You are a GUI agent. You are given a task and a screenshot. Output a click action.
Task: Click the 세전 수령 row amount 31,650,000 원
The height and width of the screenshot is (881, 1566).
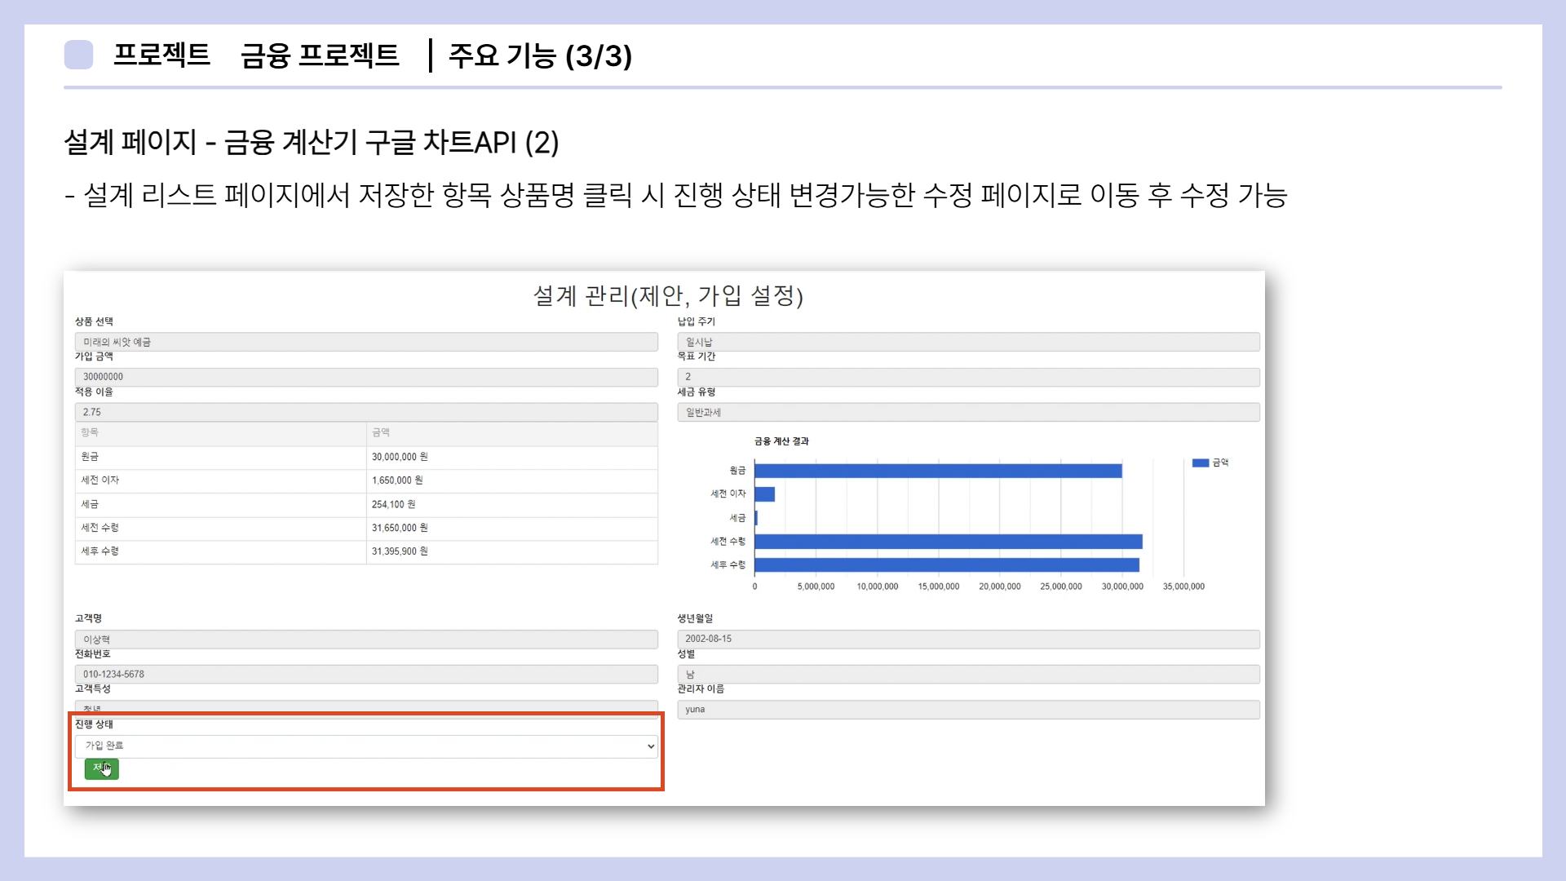point(400,528)
